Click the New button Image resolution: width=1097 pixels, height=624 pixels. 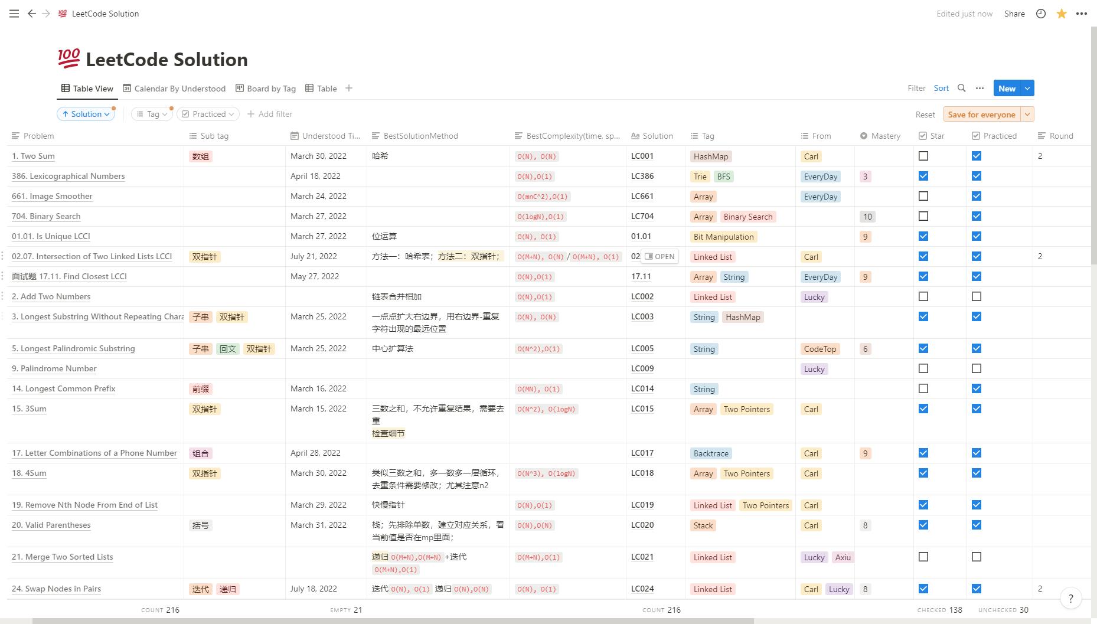[1007, 87]
